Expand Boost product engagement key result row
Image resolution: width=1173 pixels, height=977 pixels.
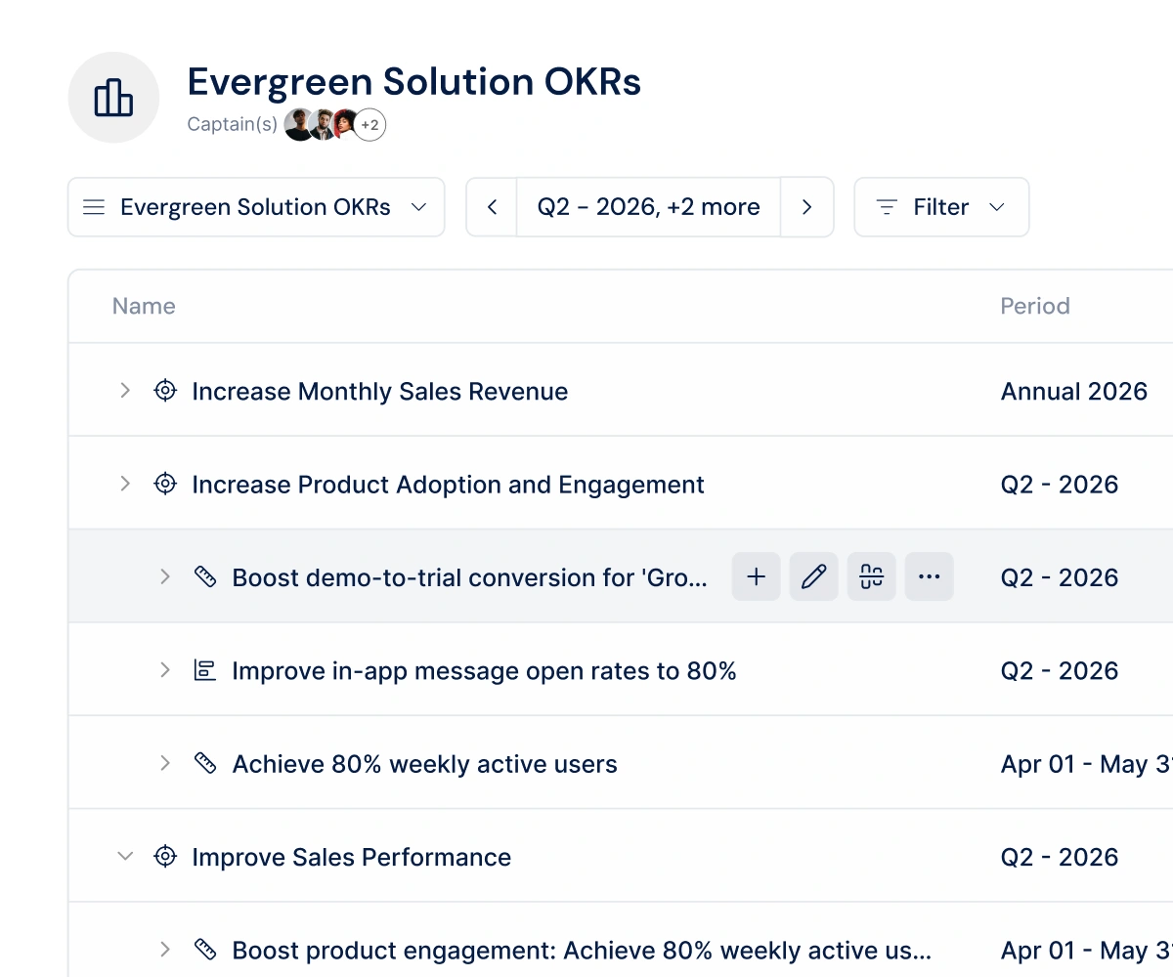point(165,949)
